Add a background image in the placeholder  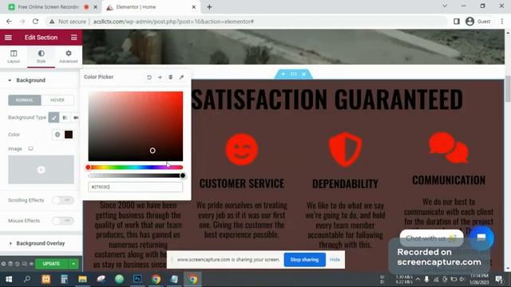pos(41,170)
